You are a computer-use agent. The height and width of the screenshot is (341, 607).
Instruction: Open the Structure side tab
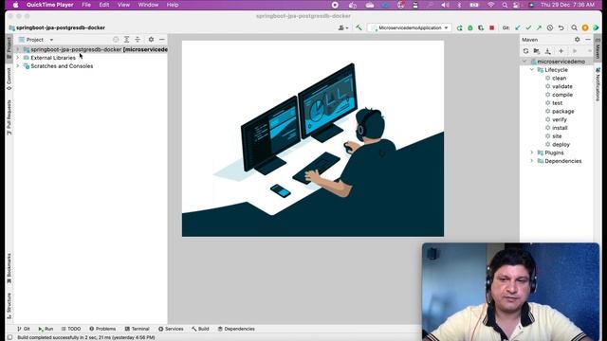pyautogui.click(x=9, y=306)
